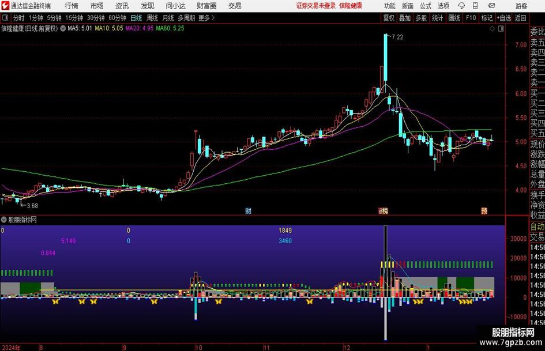Click the 信隆健康 stock name in title bar
Screen dimensions: 545x351
point(351,6)
